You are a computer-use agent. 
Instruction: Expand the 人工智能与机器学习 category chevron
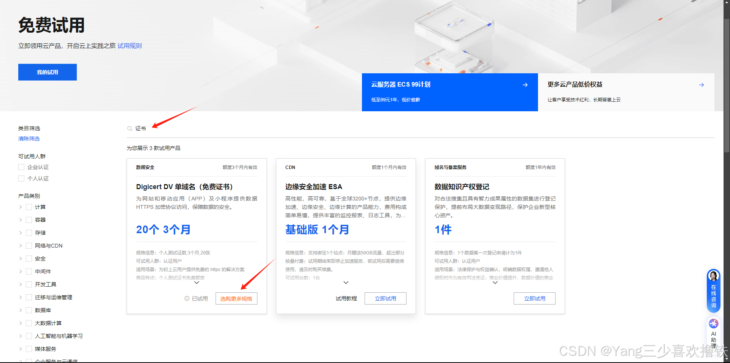[x=20, y=336]
